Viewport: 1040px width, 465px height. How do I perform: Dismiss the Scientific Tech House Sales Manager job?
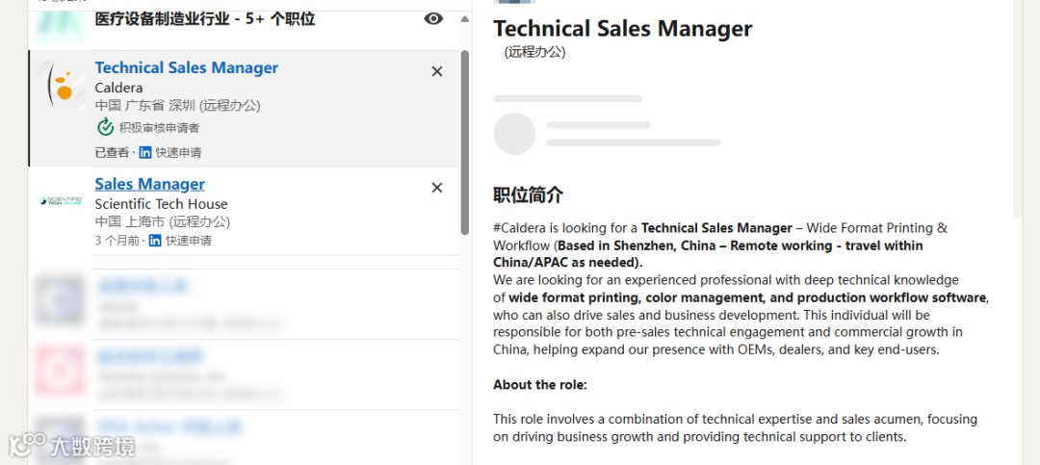pyautogui.click(x=437, y=187)
